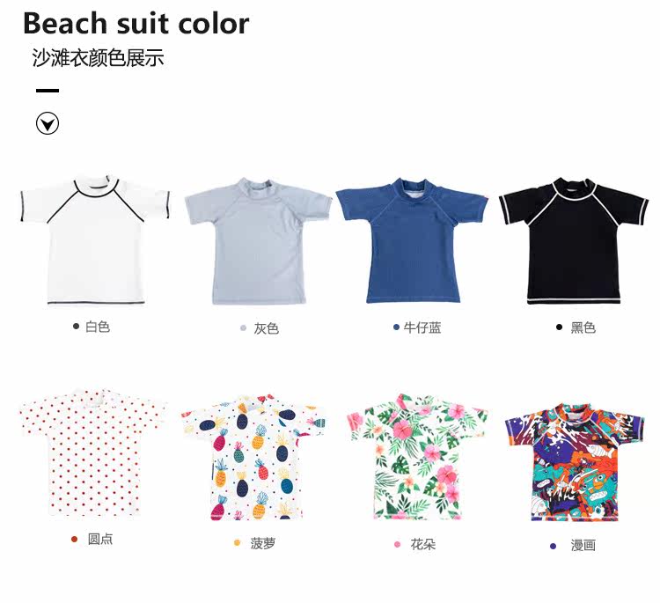Select the white beach shirt thumbnail
Image resolution: width=660 pixels, height=603 pixels.
(x=95, y=240)
